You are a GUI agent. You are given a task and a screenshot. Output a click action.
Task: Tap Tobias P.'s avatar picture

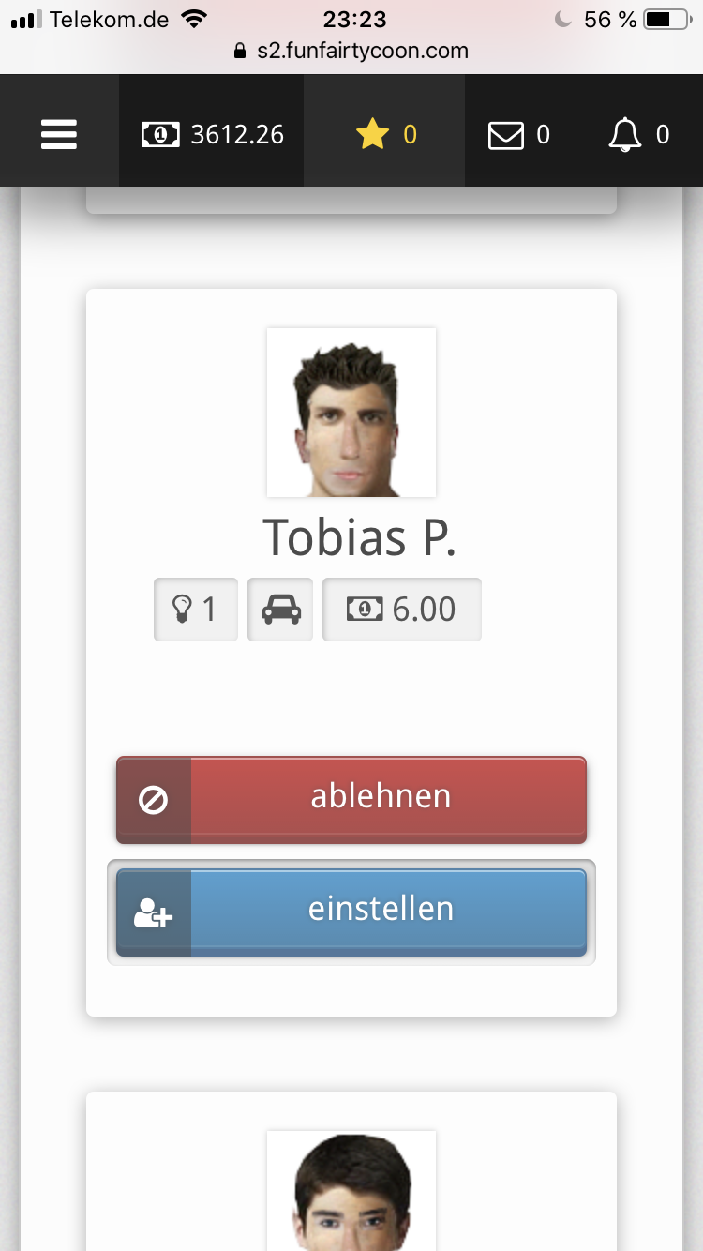(x=351, y=413)
